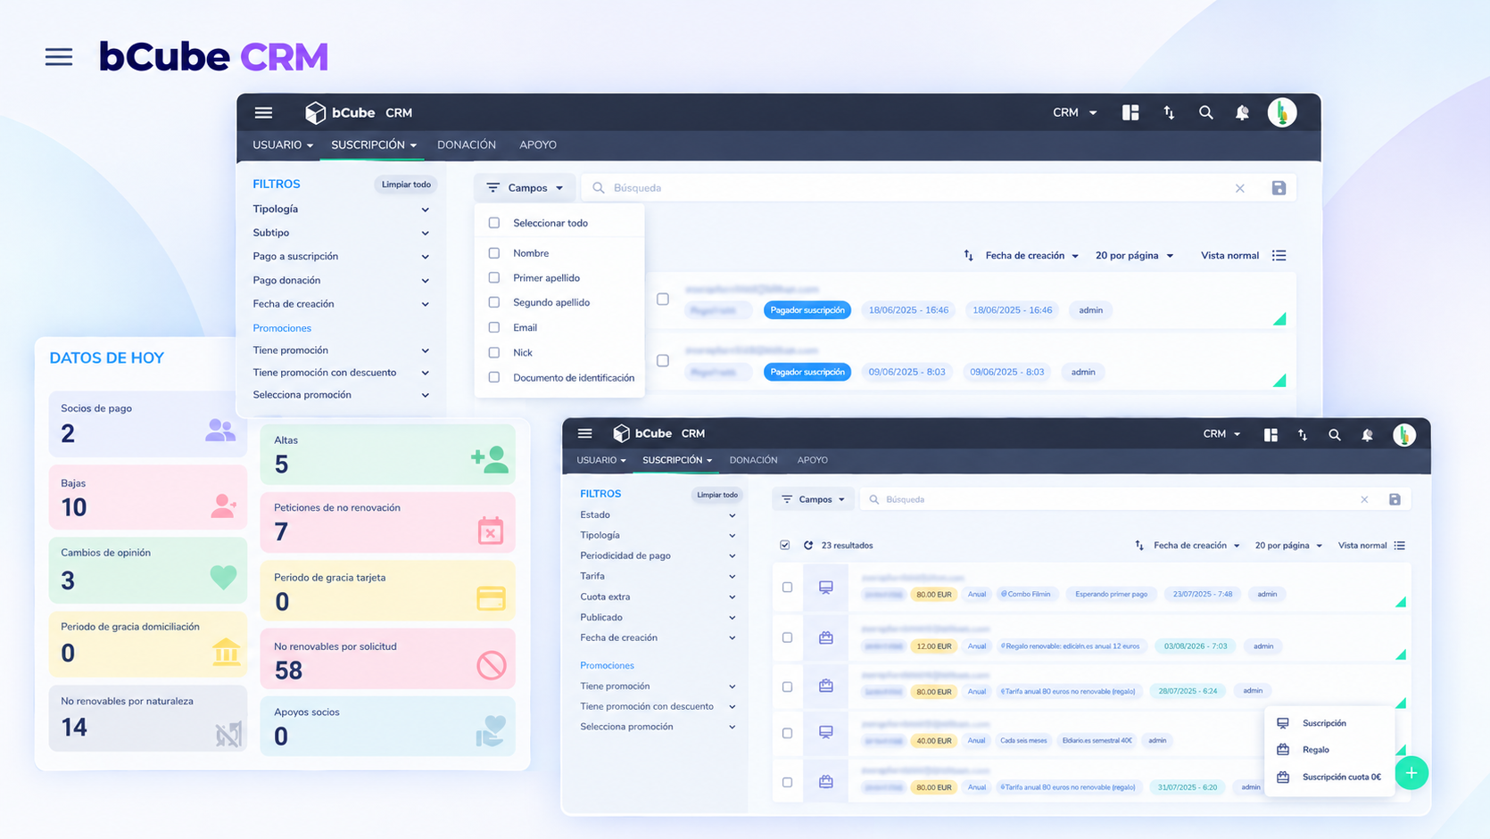The height and width of the screenshot is (839, 1490).
Task: Open the USUARIO tab in the back window
Action: coord(283,144)
